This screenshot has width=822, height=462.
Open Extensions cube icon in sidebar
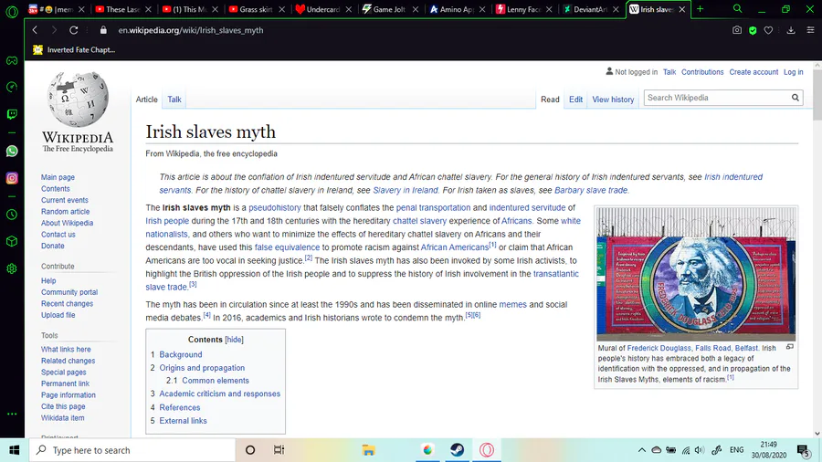point(12,241)
